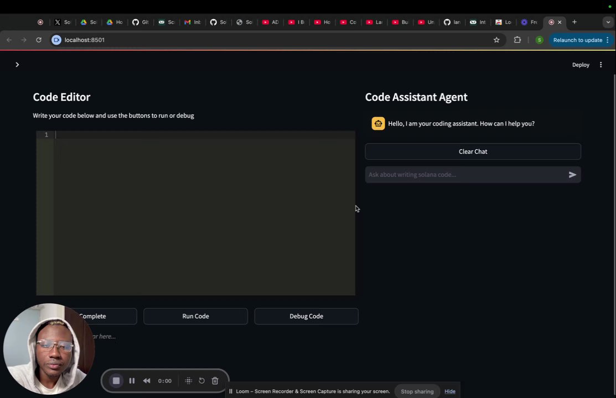Image resolution: width=616 pixels, height=398 pixels.
Task: Click inside the code editor area
Action: (x=204, y=213)
